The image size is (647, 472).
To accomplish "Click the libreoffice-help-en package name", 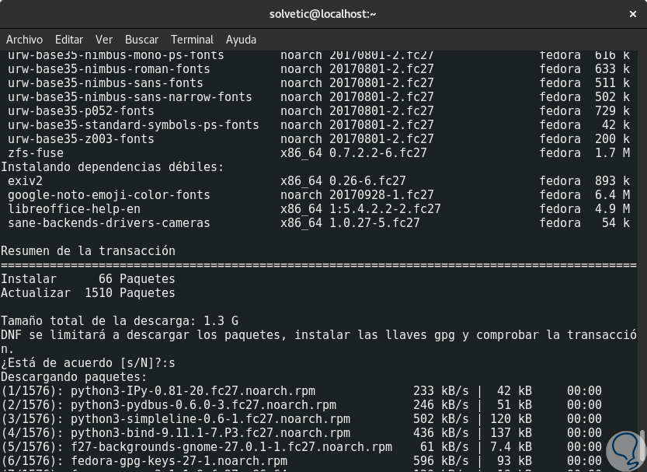I will pyautogui.click(x=74, y=209).
